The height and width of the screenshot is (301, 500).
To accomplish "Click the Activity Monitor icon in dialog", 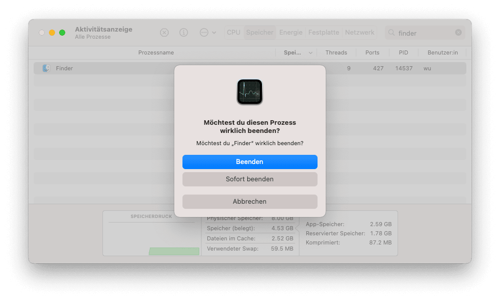I will point(250,92).
